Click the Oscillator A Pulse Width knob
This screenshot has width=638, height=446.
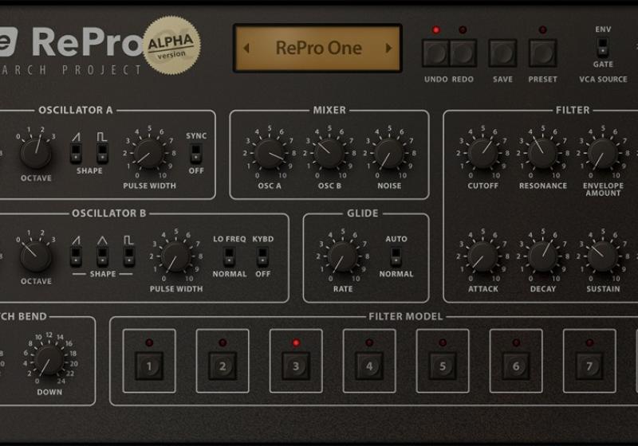click(x=149, y=154)
